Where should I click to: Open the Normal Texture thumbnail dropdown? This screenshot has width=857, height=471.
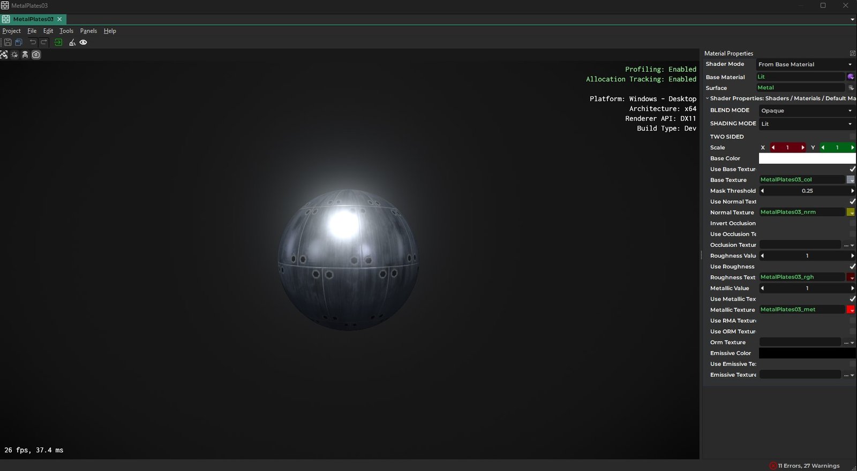point(851,212)
